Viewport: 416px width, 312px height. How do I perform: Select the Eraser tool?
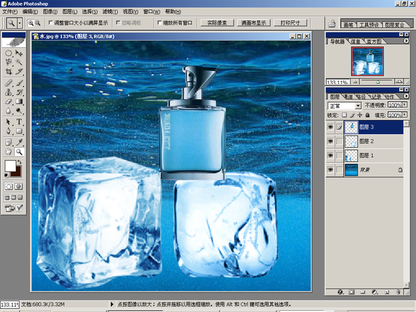coord(8,101)
